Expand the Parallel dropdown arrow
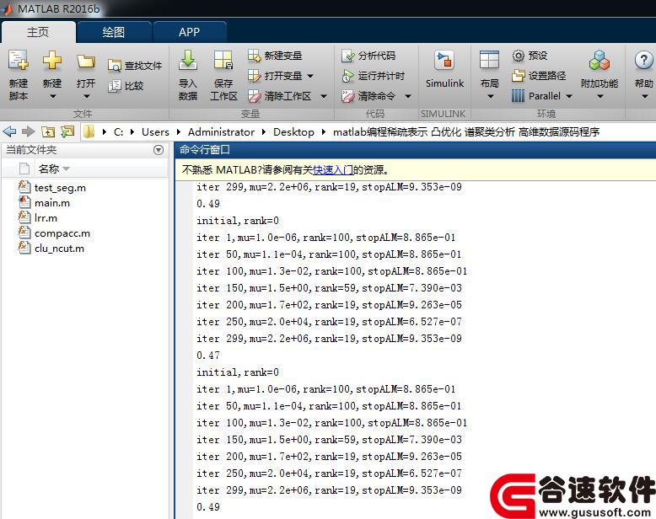The image size is (656, 519). pyautogui.click(x=568, y=97)
